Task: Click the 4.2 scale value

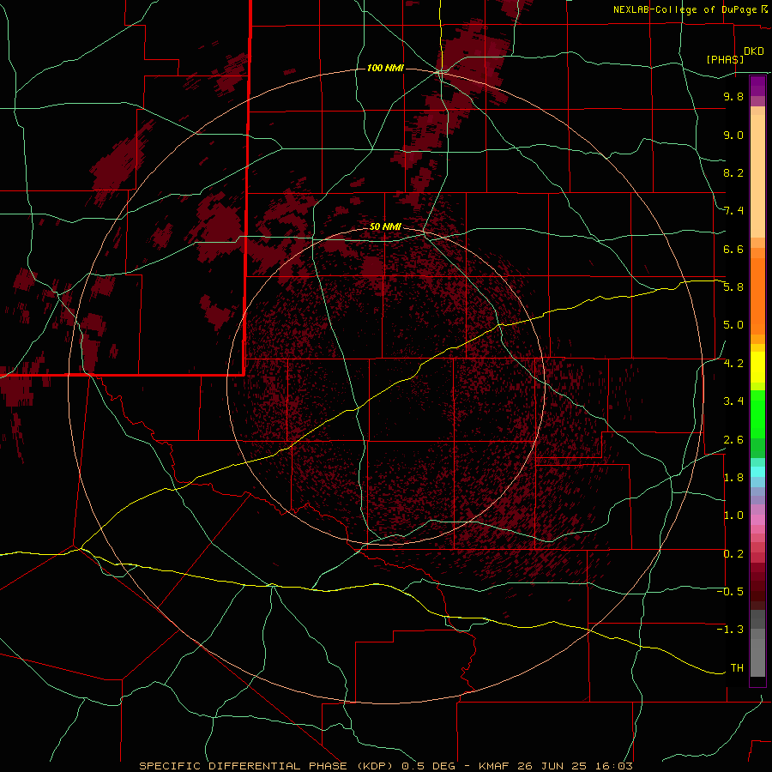Action: pyautogui.click(x=733, y=364)
